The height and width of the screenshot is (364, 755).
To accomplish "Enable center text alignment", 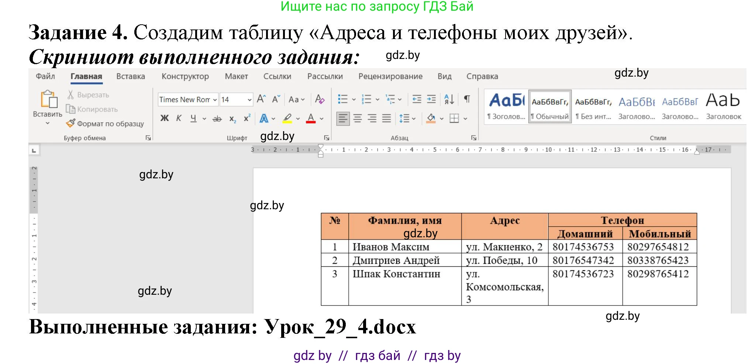I will [x=357, y=118].
